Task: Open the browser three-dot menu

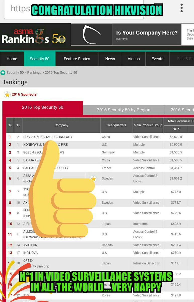Action: click(x=181, y=8)
